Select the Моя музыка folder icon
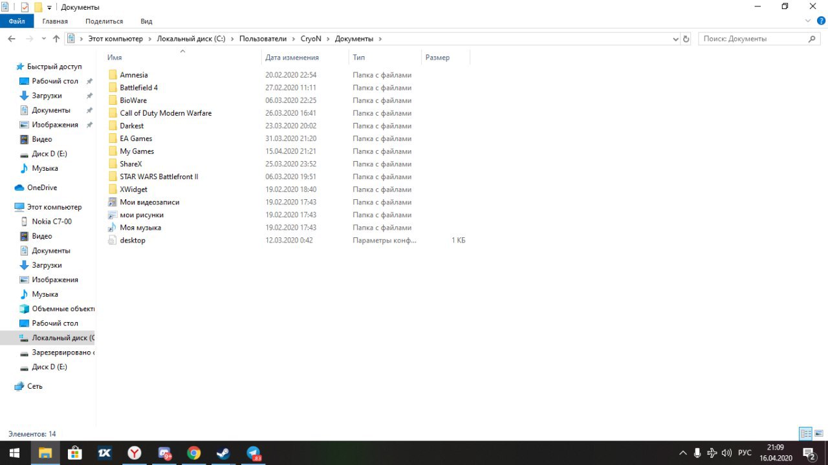The width and height of the screenshot is (828, 465). coord(113,228)
